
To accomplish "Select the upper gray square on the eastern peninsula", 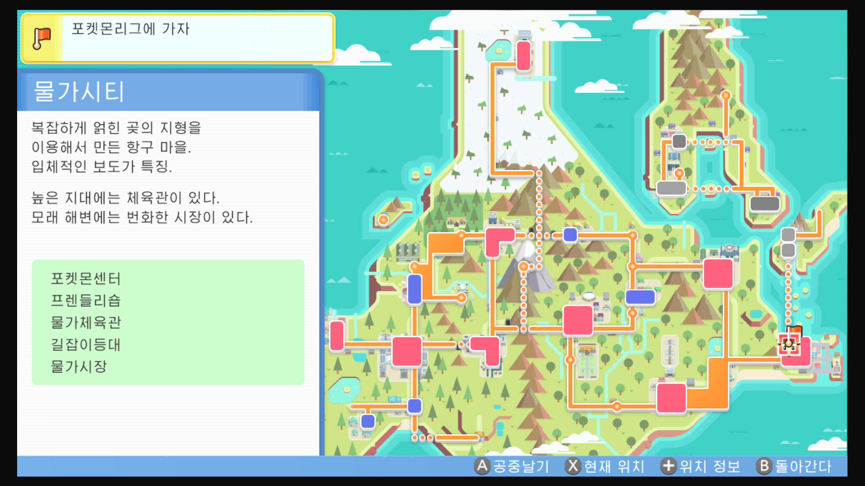I will 788,234.
